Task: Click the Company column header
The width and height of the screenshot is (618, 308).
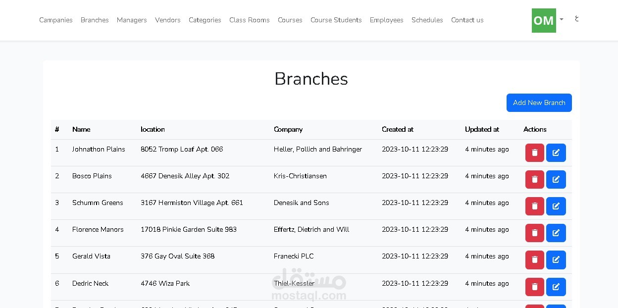Action: coord(288,129)
